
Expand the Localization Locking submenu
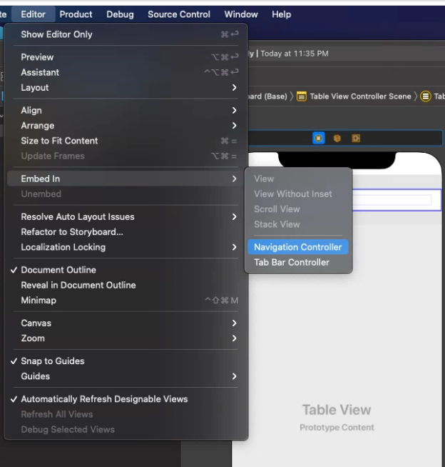coord(124,247)
